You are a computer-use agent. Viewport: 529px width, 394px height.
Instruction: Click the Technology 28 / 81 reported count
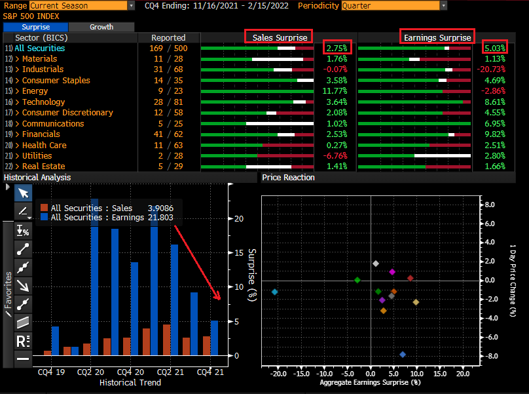coord(168,102)
